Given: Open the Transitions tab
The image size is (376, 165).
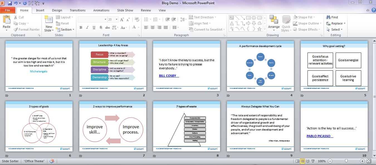Looking at the screenshot, I should 77,10.
